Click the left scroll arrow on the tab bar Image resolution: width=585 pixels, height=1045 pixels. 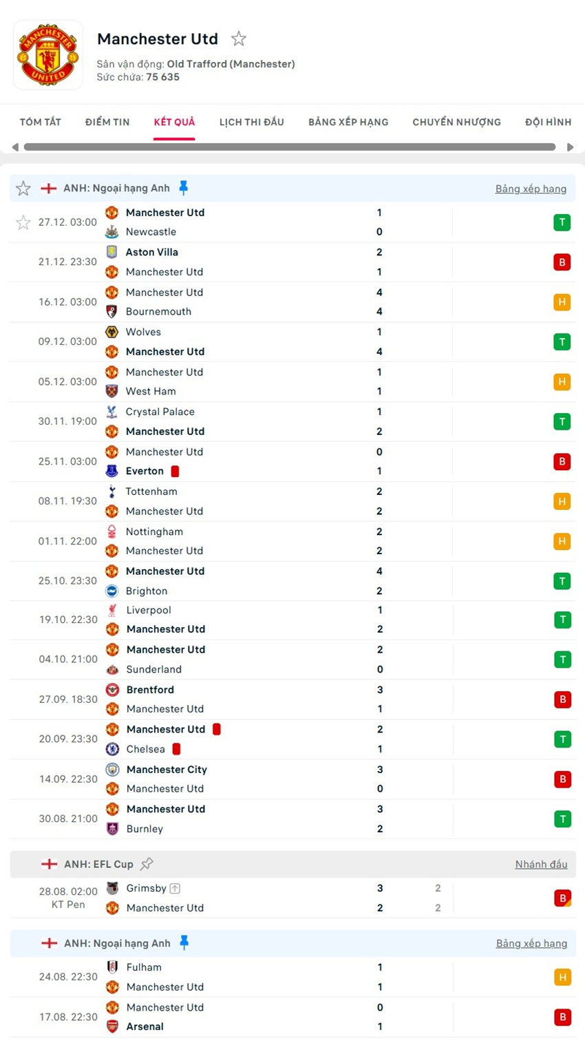14,147
